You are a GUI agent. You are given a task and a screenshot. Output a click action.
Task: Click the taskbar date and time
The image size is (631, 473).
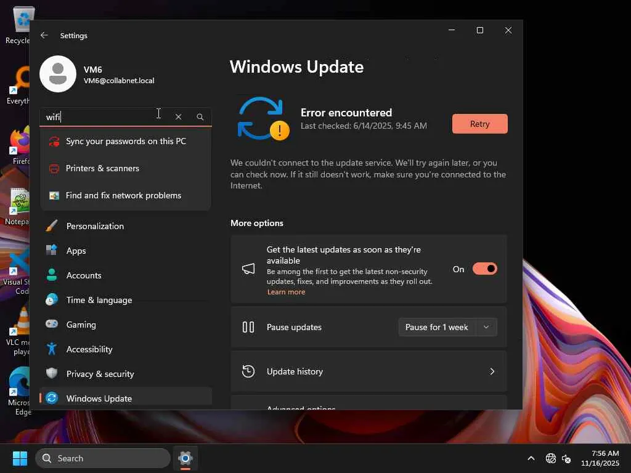click(600, 458)
